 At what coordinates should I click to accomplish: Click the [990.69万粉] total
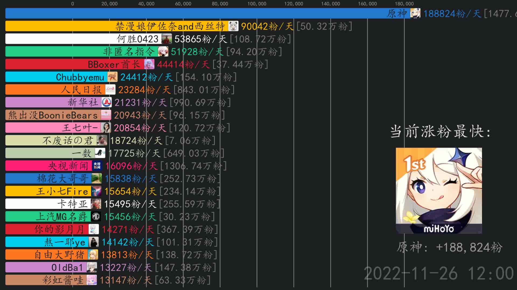[200, 102]
